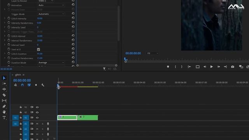Expand the Glitch Intensity property
The image size is (249, 140).
pyautogui.click(x=5, y=18)
